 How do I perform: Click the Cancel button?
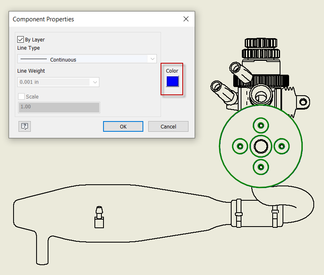coord(168,126)
